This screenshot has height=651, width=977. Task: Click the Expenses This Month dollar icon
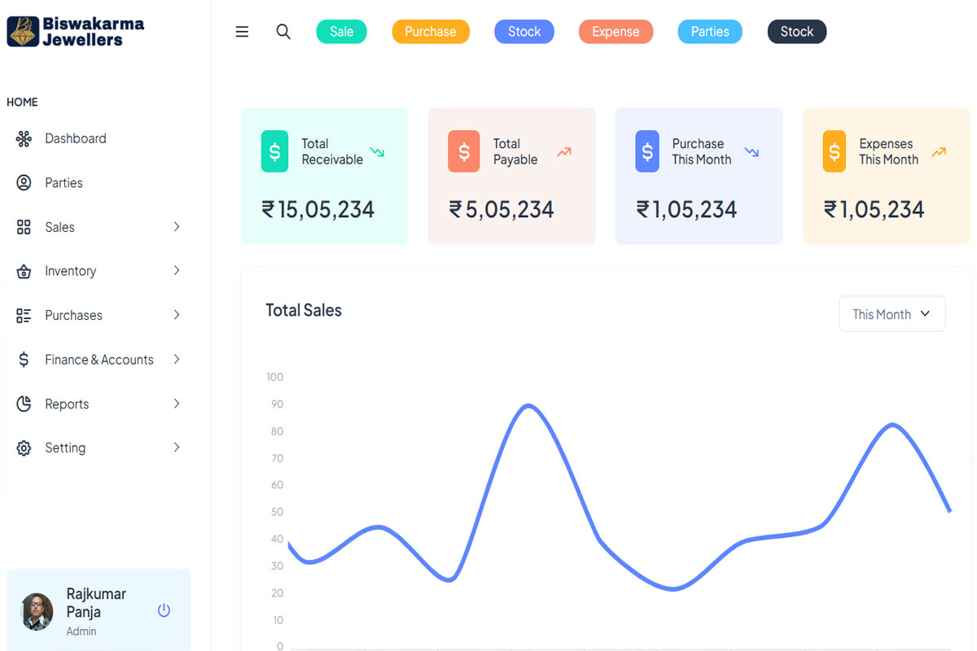point(835,151)
